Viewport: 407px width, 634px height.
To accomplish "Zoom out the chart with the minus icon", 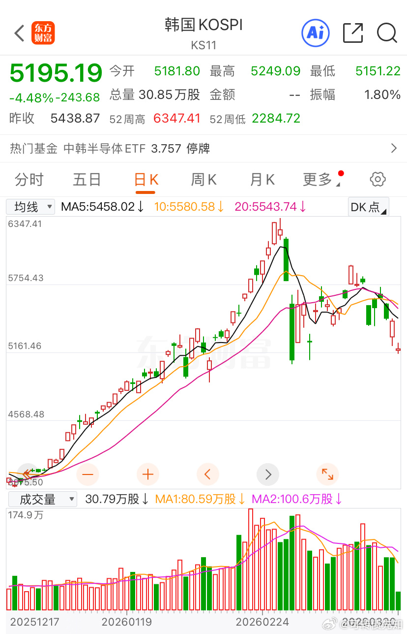I will pos(87,474).
